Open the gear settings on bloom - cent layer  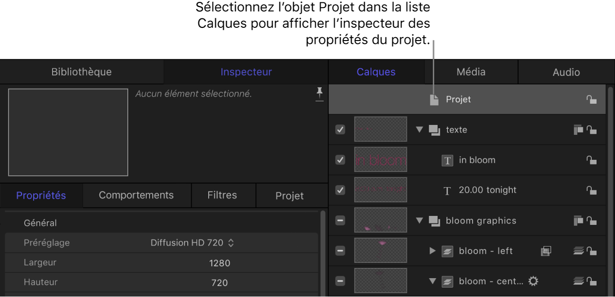(533, 280)
